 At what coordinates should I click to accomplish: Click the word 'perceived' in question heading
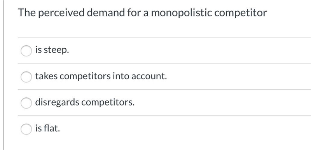click(x=61, y=13)
